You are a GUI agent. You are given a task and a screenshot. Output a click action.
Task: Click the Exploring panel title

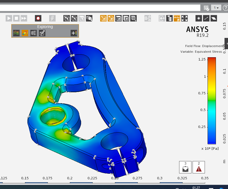click(x=45, y=27)
